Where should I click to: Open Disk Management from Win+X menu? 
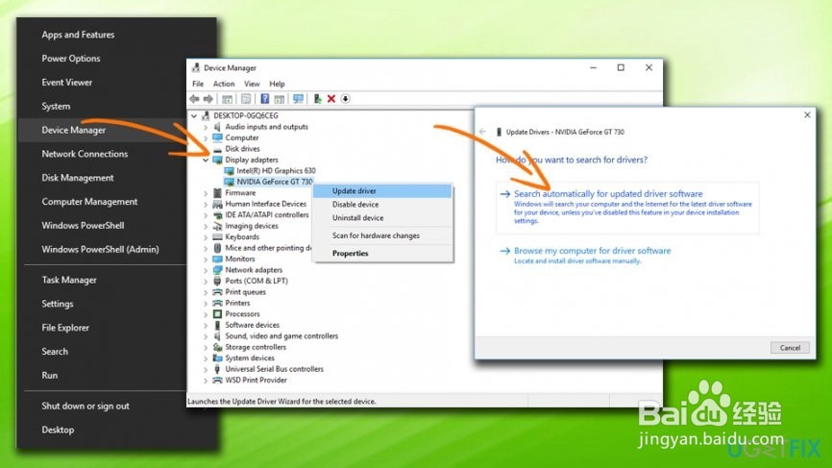[78, 178]
